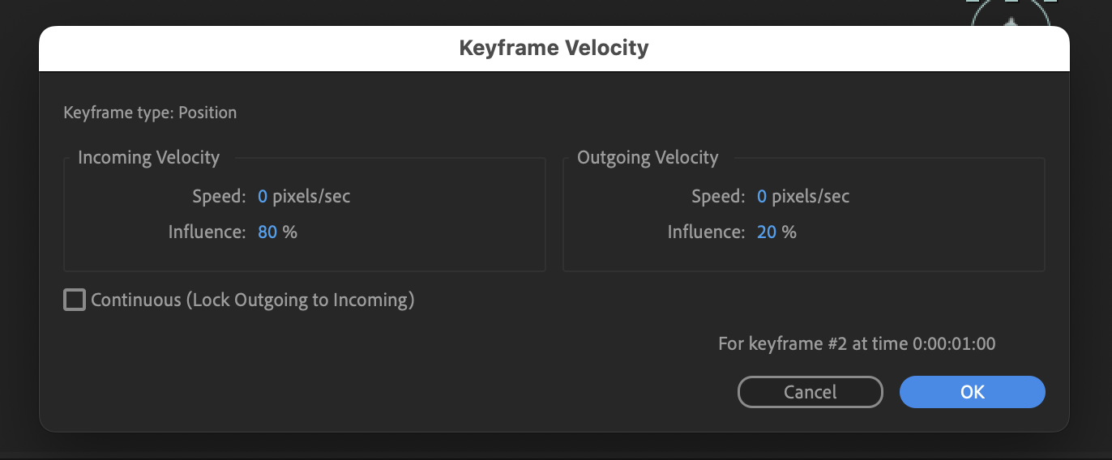
Task: Click the 'Keyframe type: Position' text
Action: (150, 113)
